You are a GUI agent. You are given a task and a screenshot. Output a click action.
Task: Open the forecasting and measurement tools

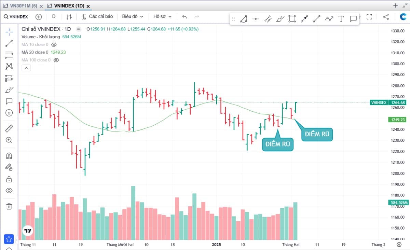pyautogui.click(x=9, y=78)
